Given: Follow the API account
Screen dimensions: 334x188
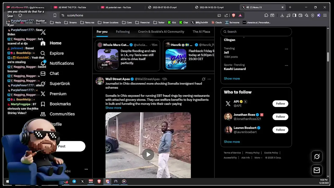Looking at the screenshot, I should pos(281,104).
